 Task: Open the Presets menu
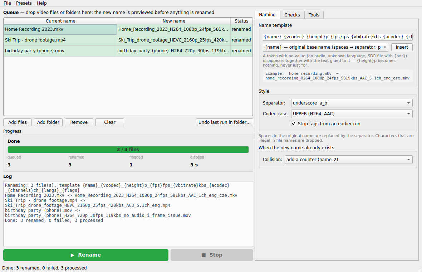[24, 3]
